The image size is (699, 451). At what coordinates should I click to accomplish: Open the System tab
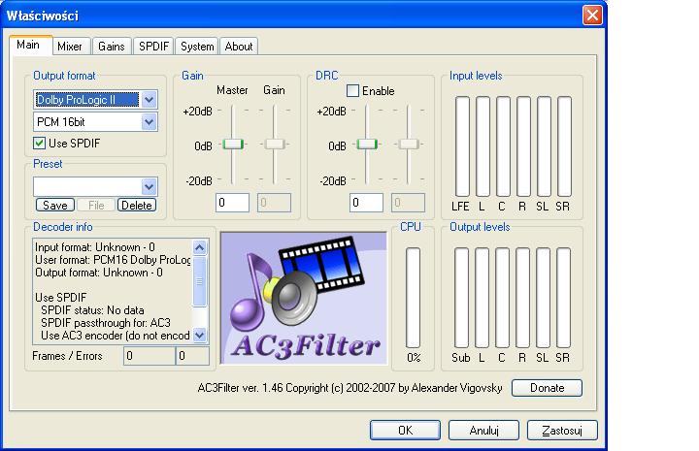(196, 47)
